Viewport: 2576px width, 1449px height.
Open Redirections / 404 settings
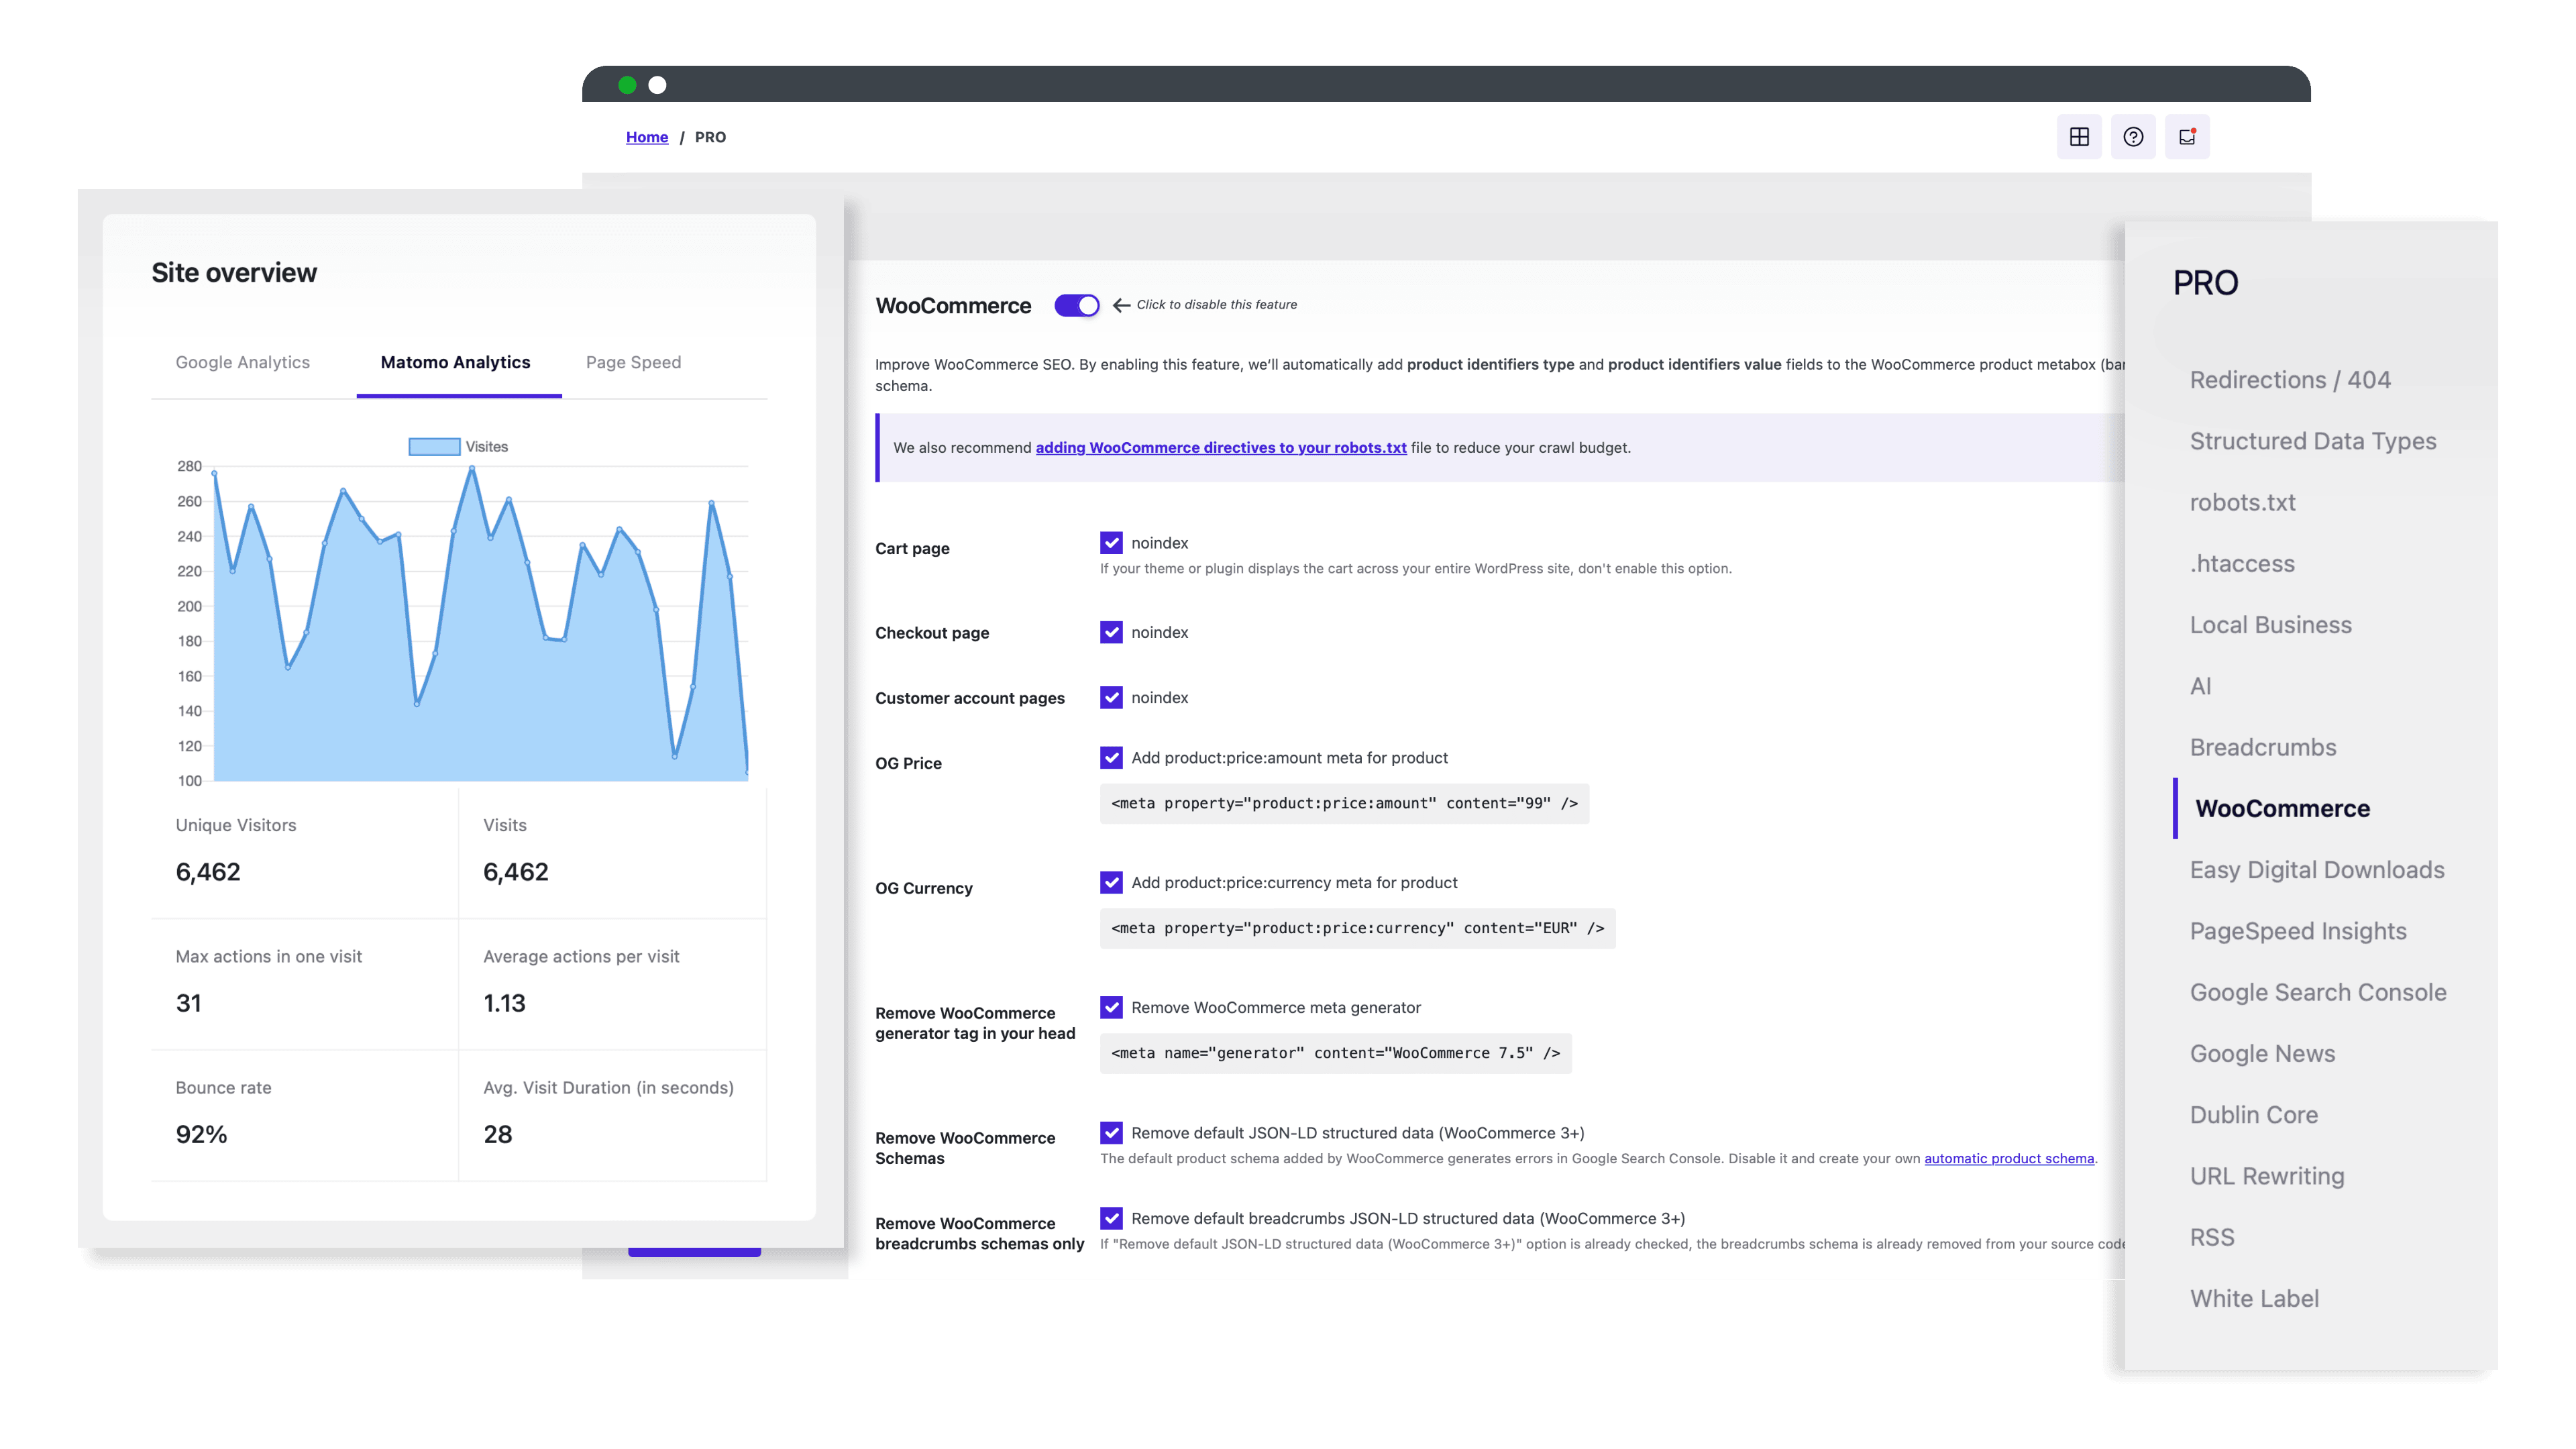tap(2291, 378)
